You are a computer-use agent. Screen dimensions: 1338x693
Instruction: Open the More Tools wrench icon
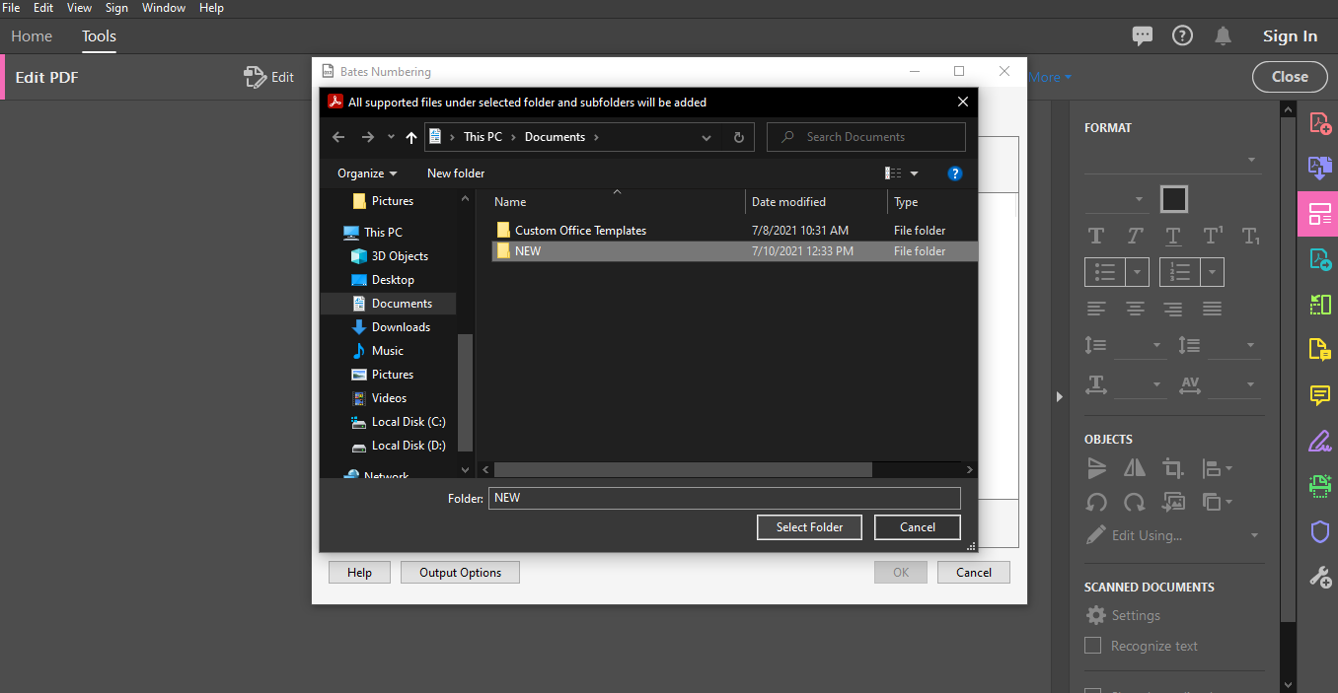tap(1319, 577)
